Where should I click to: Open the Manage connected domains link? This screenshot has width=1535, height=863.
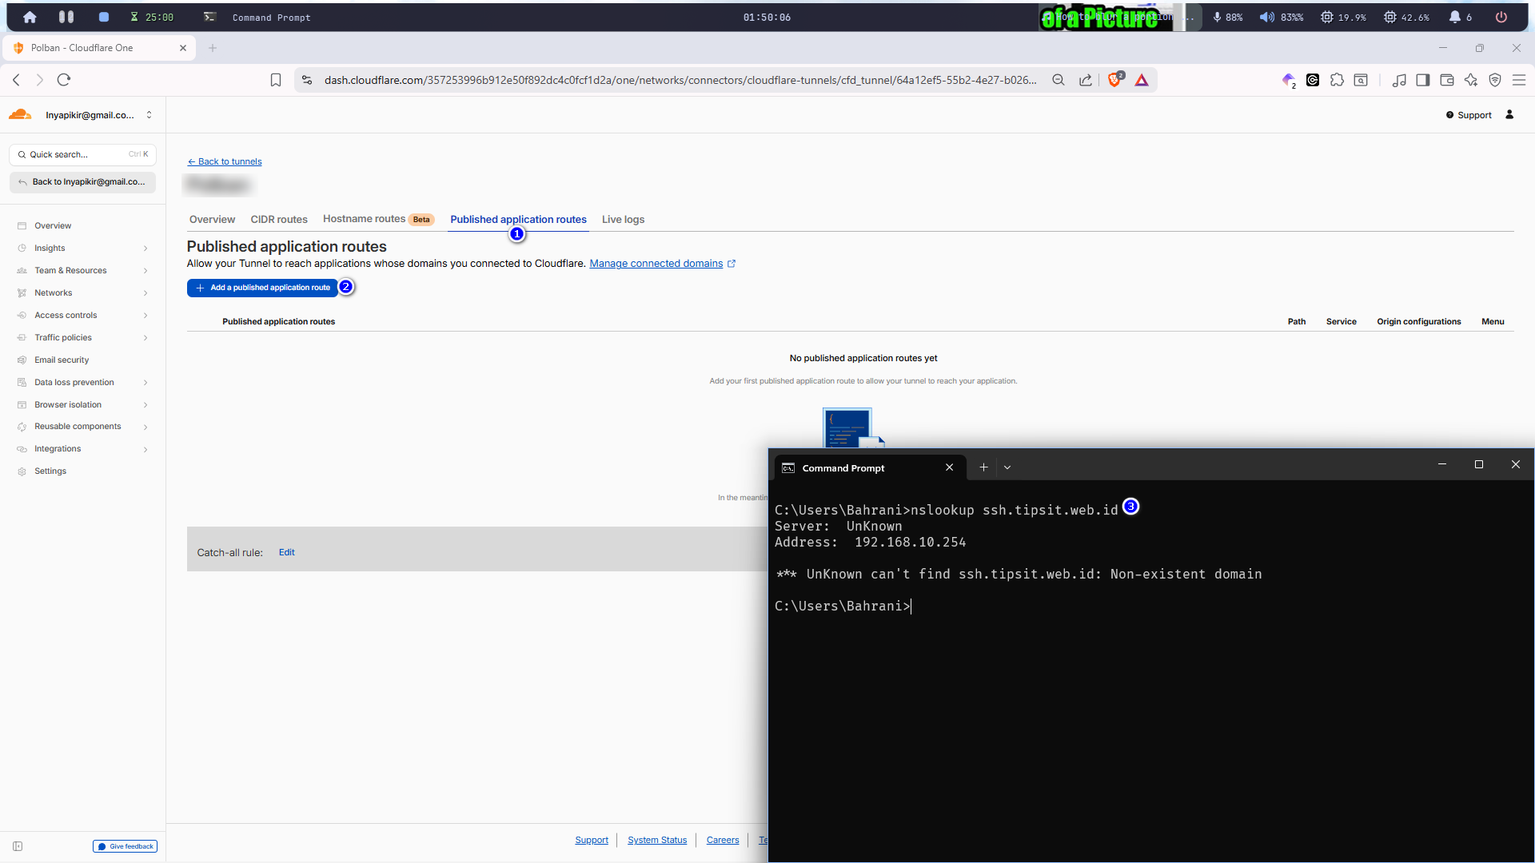click(x=662, y=264)
